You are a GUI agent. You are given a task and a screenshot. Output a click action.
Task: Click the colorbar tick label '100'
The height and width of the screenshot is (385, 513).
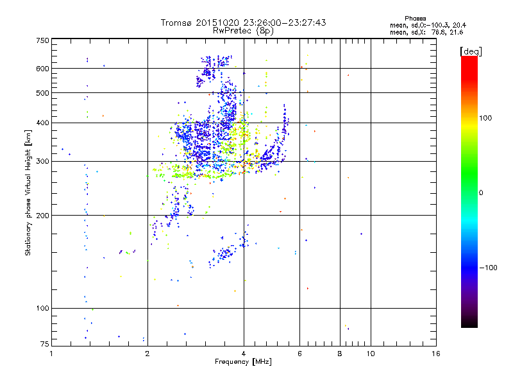point(485,118)
